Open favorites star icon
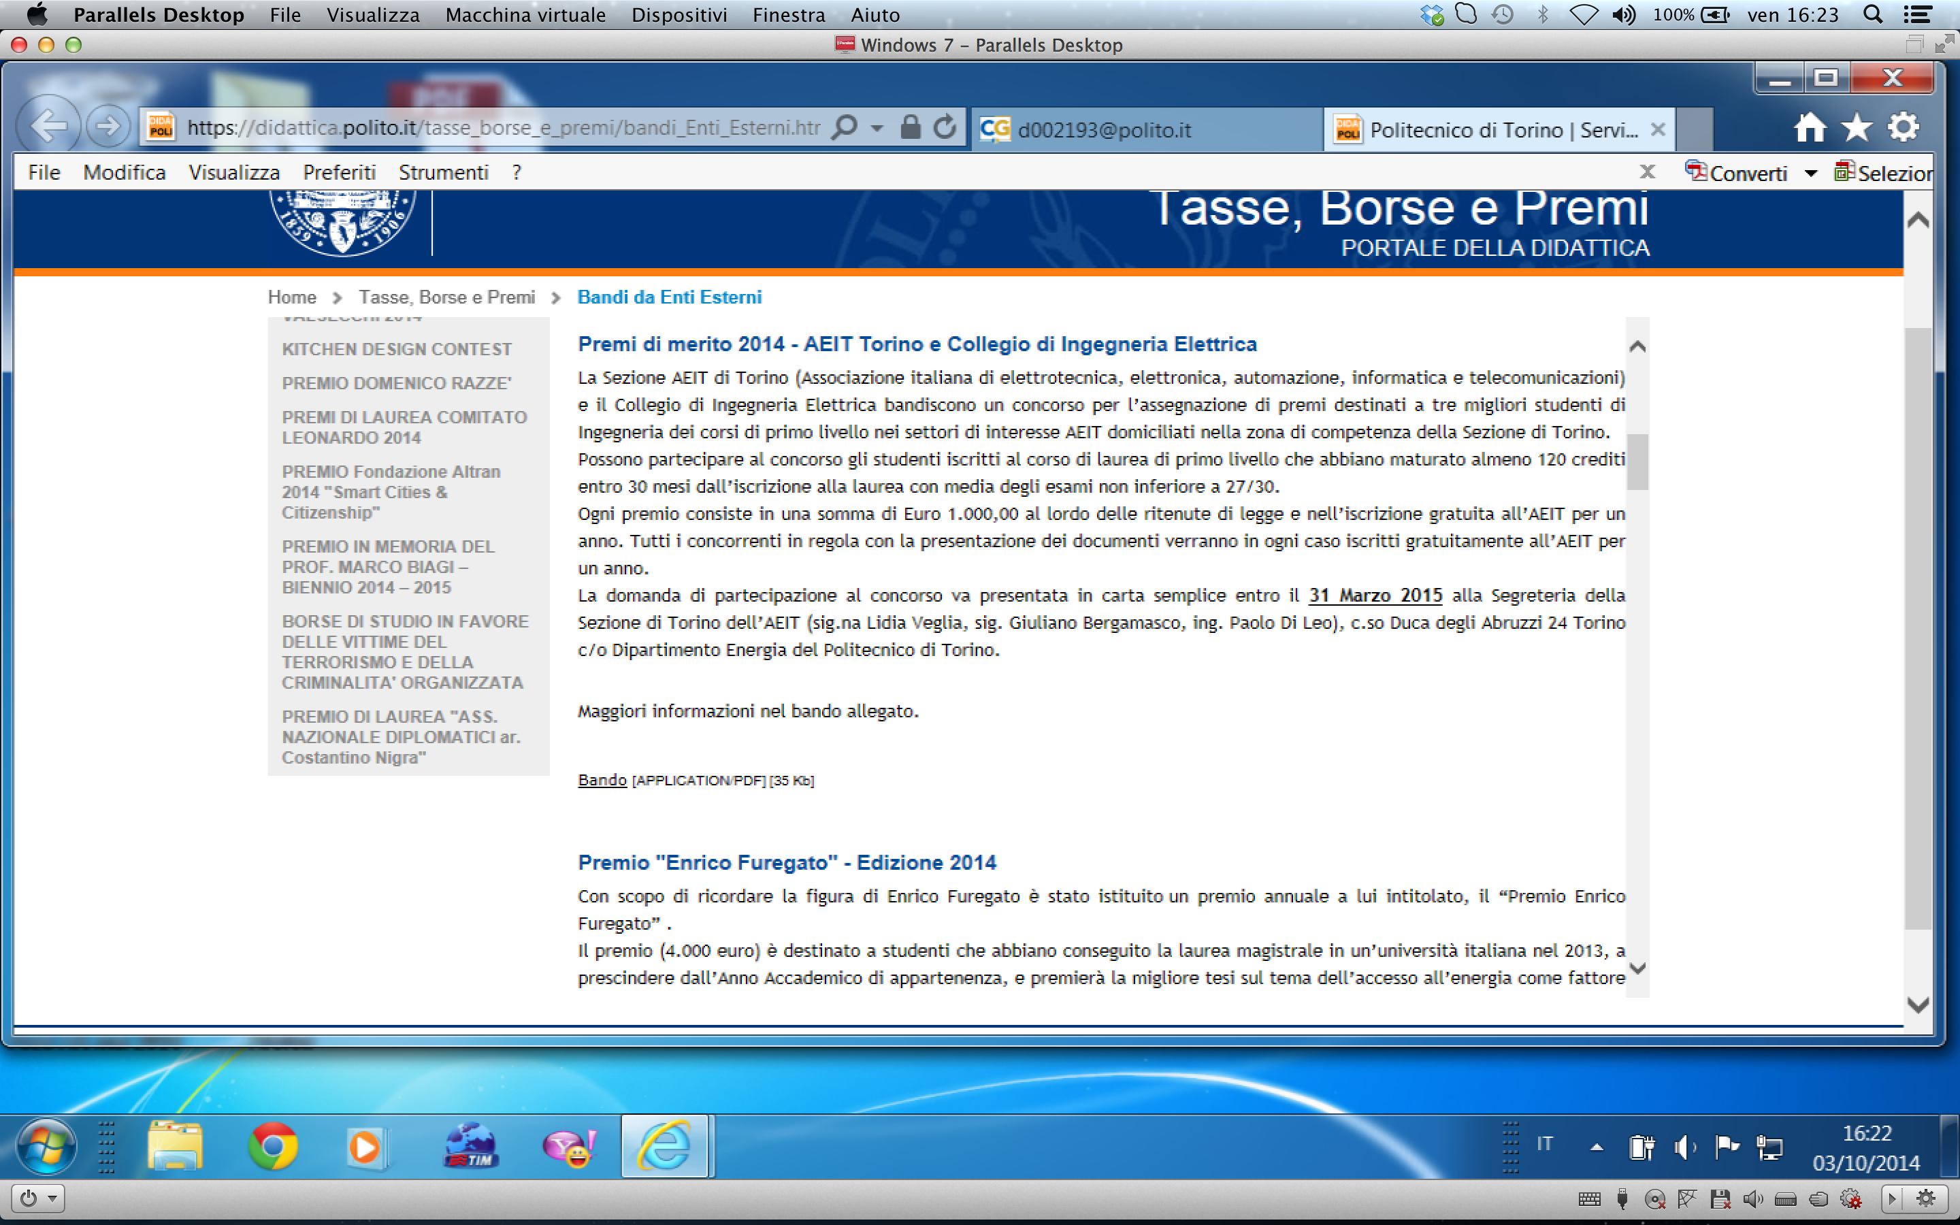The image size is (1960, 1225). tap(1857, 127)
